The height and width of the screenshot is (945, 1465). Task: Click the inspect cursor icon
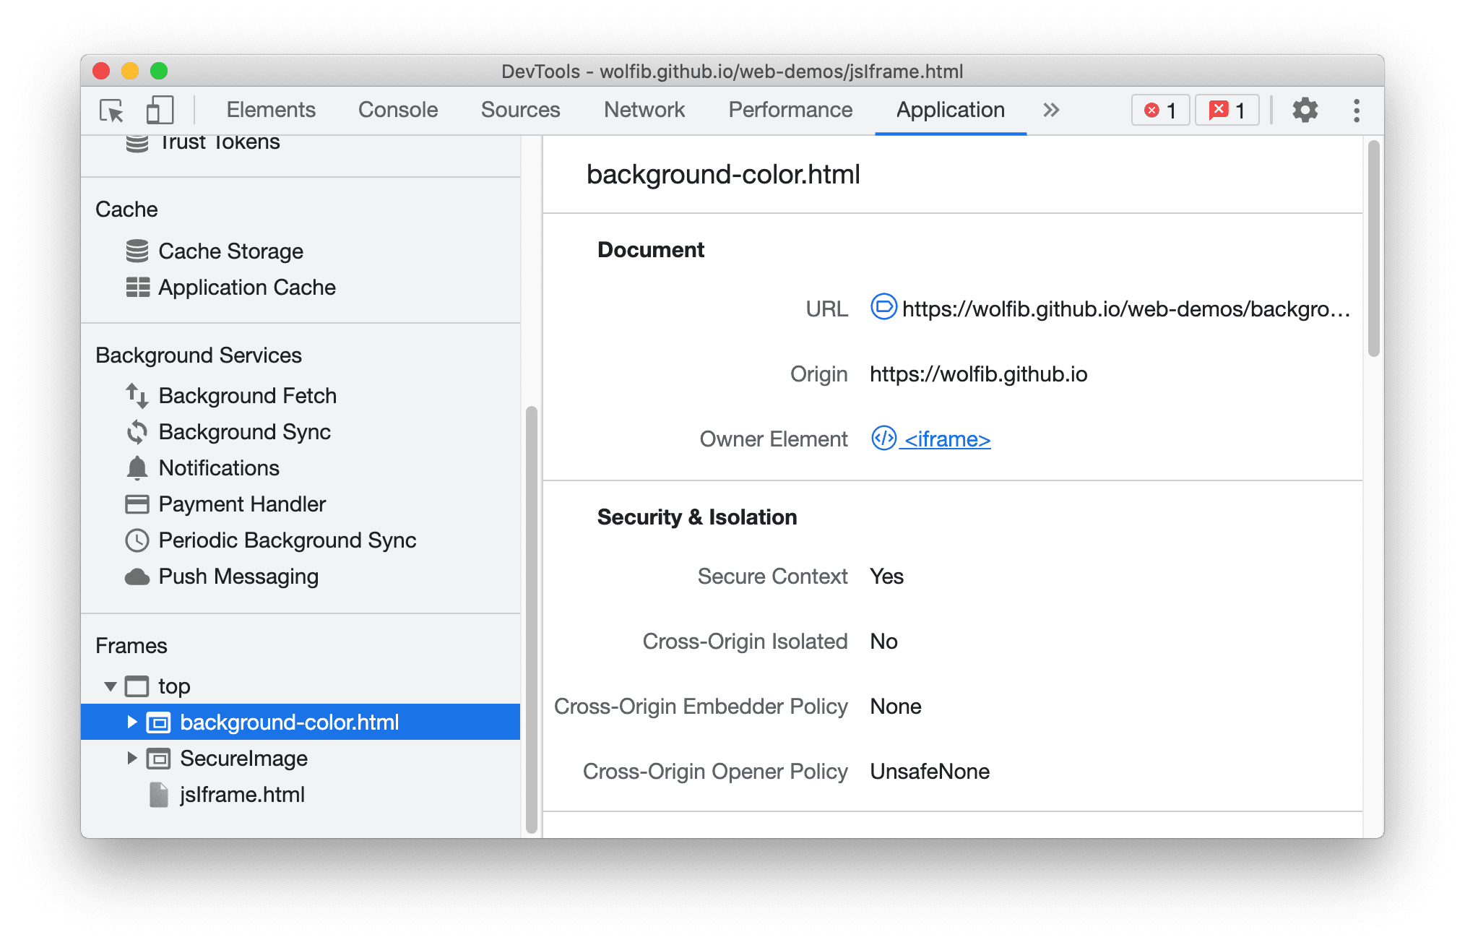click(x=112, y=110)
